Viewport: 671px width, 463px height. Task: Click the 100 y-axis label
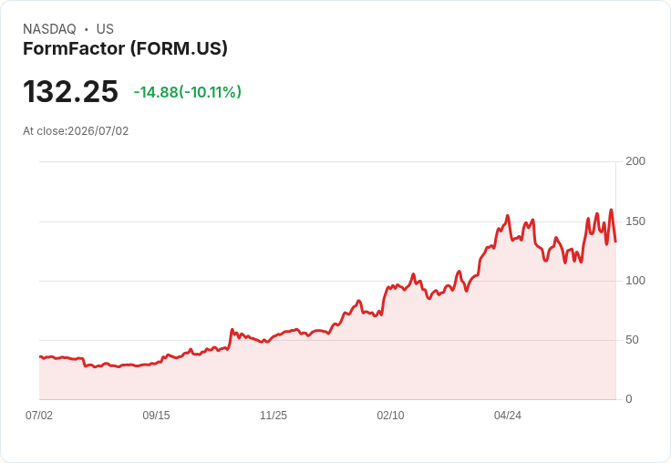[x=635, y=281]
